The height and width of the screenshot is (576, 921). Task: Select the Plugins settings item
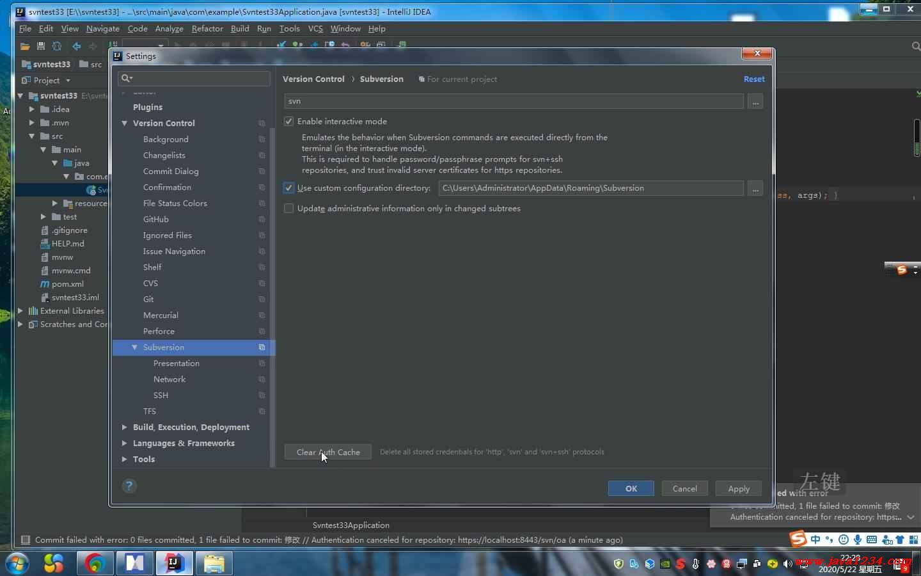click(x=148, y=108)
